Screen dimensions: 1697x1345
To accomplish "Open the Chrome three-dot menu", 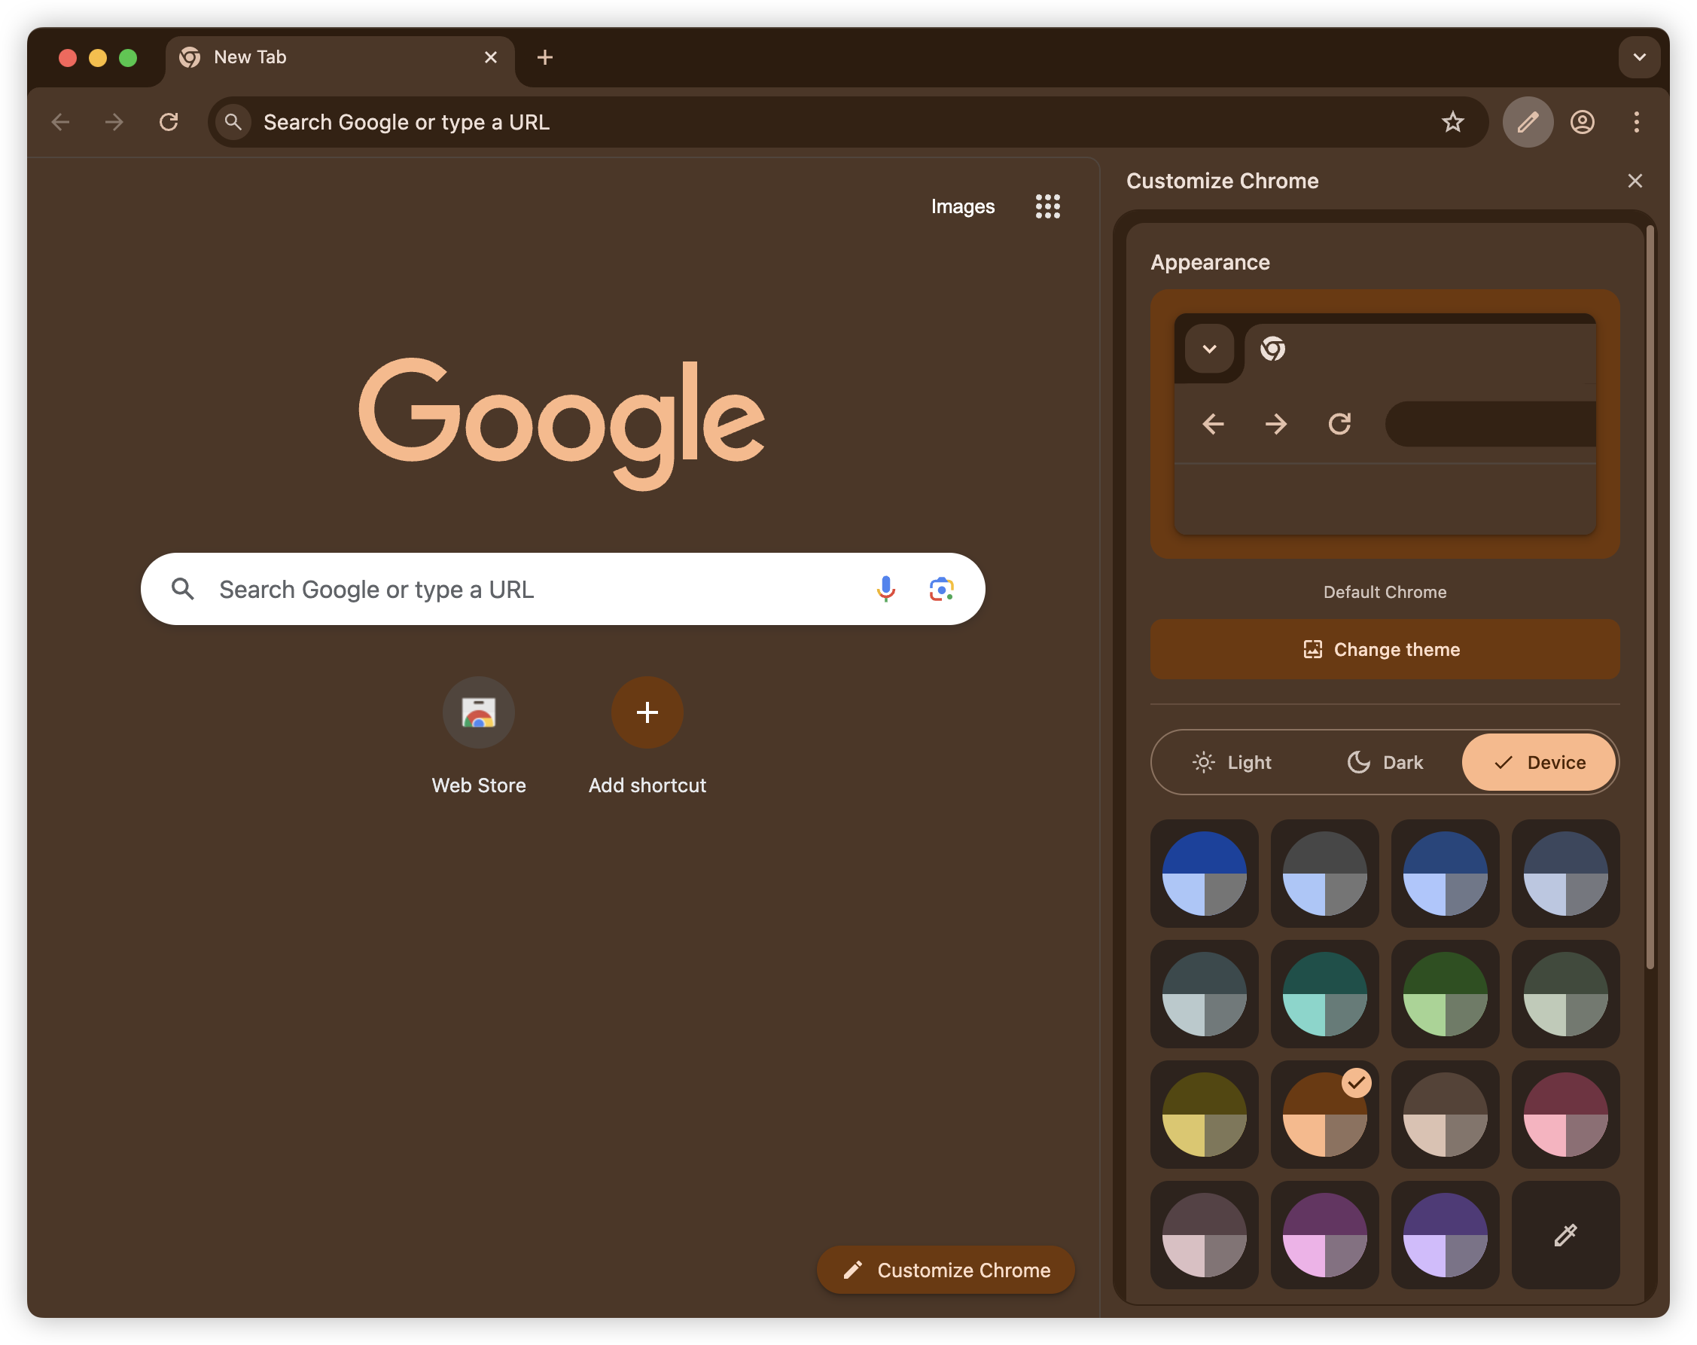I will point(1637,122).
